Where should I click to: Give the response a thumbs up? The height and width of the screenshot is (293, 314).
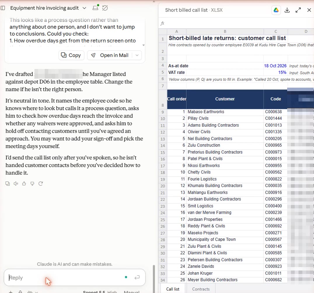click(x=24, y=183)
